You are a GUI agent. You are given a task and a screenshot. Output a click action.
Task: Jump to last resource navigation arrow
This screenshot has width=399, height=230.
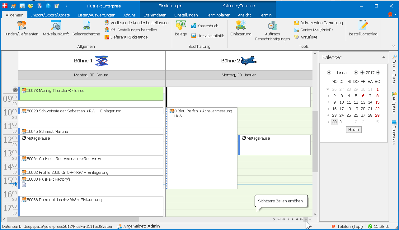(x=302, y=219)
